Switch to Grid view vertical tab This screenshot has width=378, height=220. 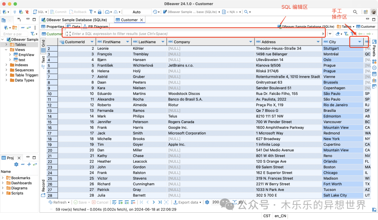[x=43, y=46]
